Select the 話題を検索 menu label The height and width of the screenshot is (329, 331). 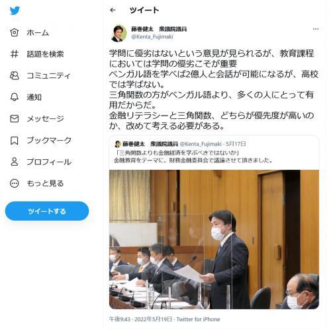pos(45,54)
